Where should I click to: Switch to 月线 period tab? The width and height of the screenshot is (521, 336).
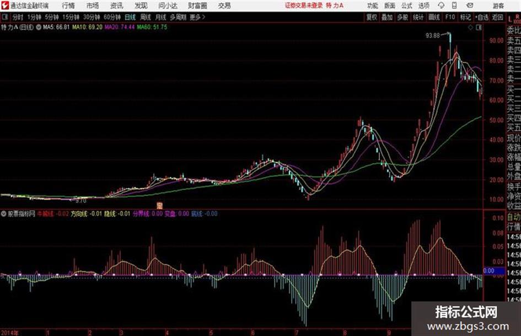161,17
